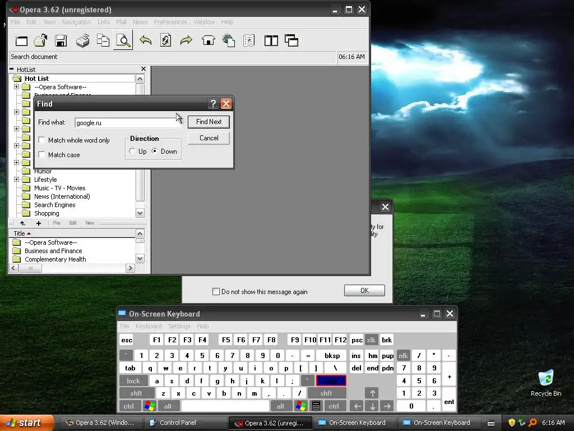
Task: Click the globe with document toolbar icon
Action: point(229,40)
